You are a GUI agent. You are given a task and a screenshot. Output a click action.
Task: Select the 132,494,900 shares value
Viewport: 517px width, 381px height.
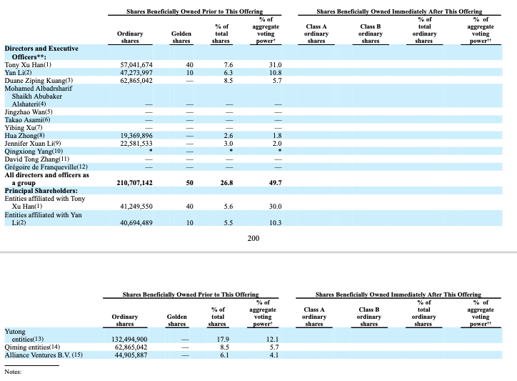(x=130, y=339)
